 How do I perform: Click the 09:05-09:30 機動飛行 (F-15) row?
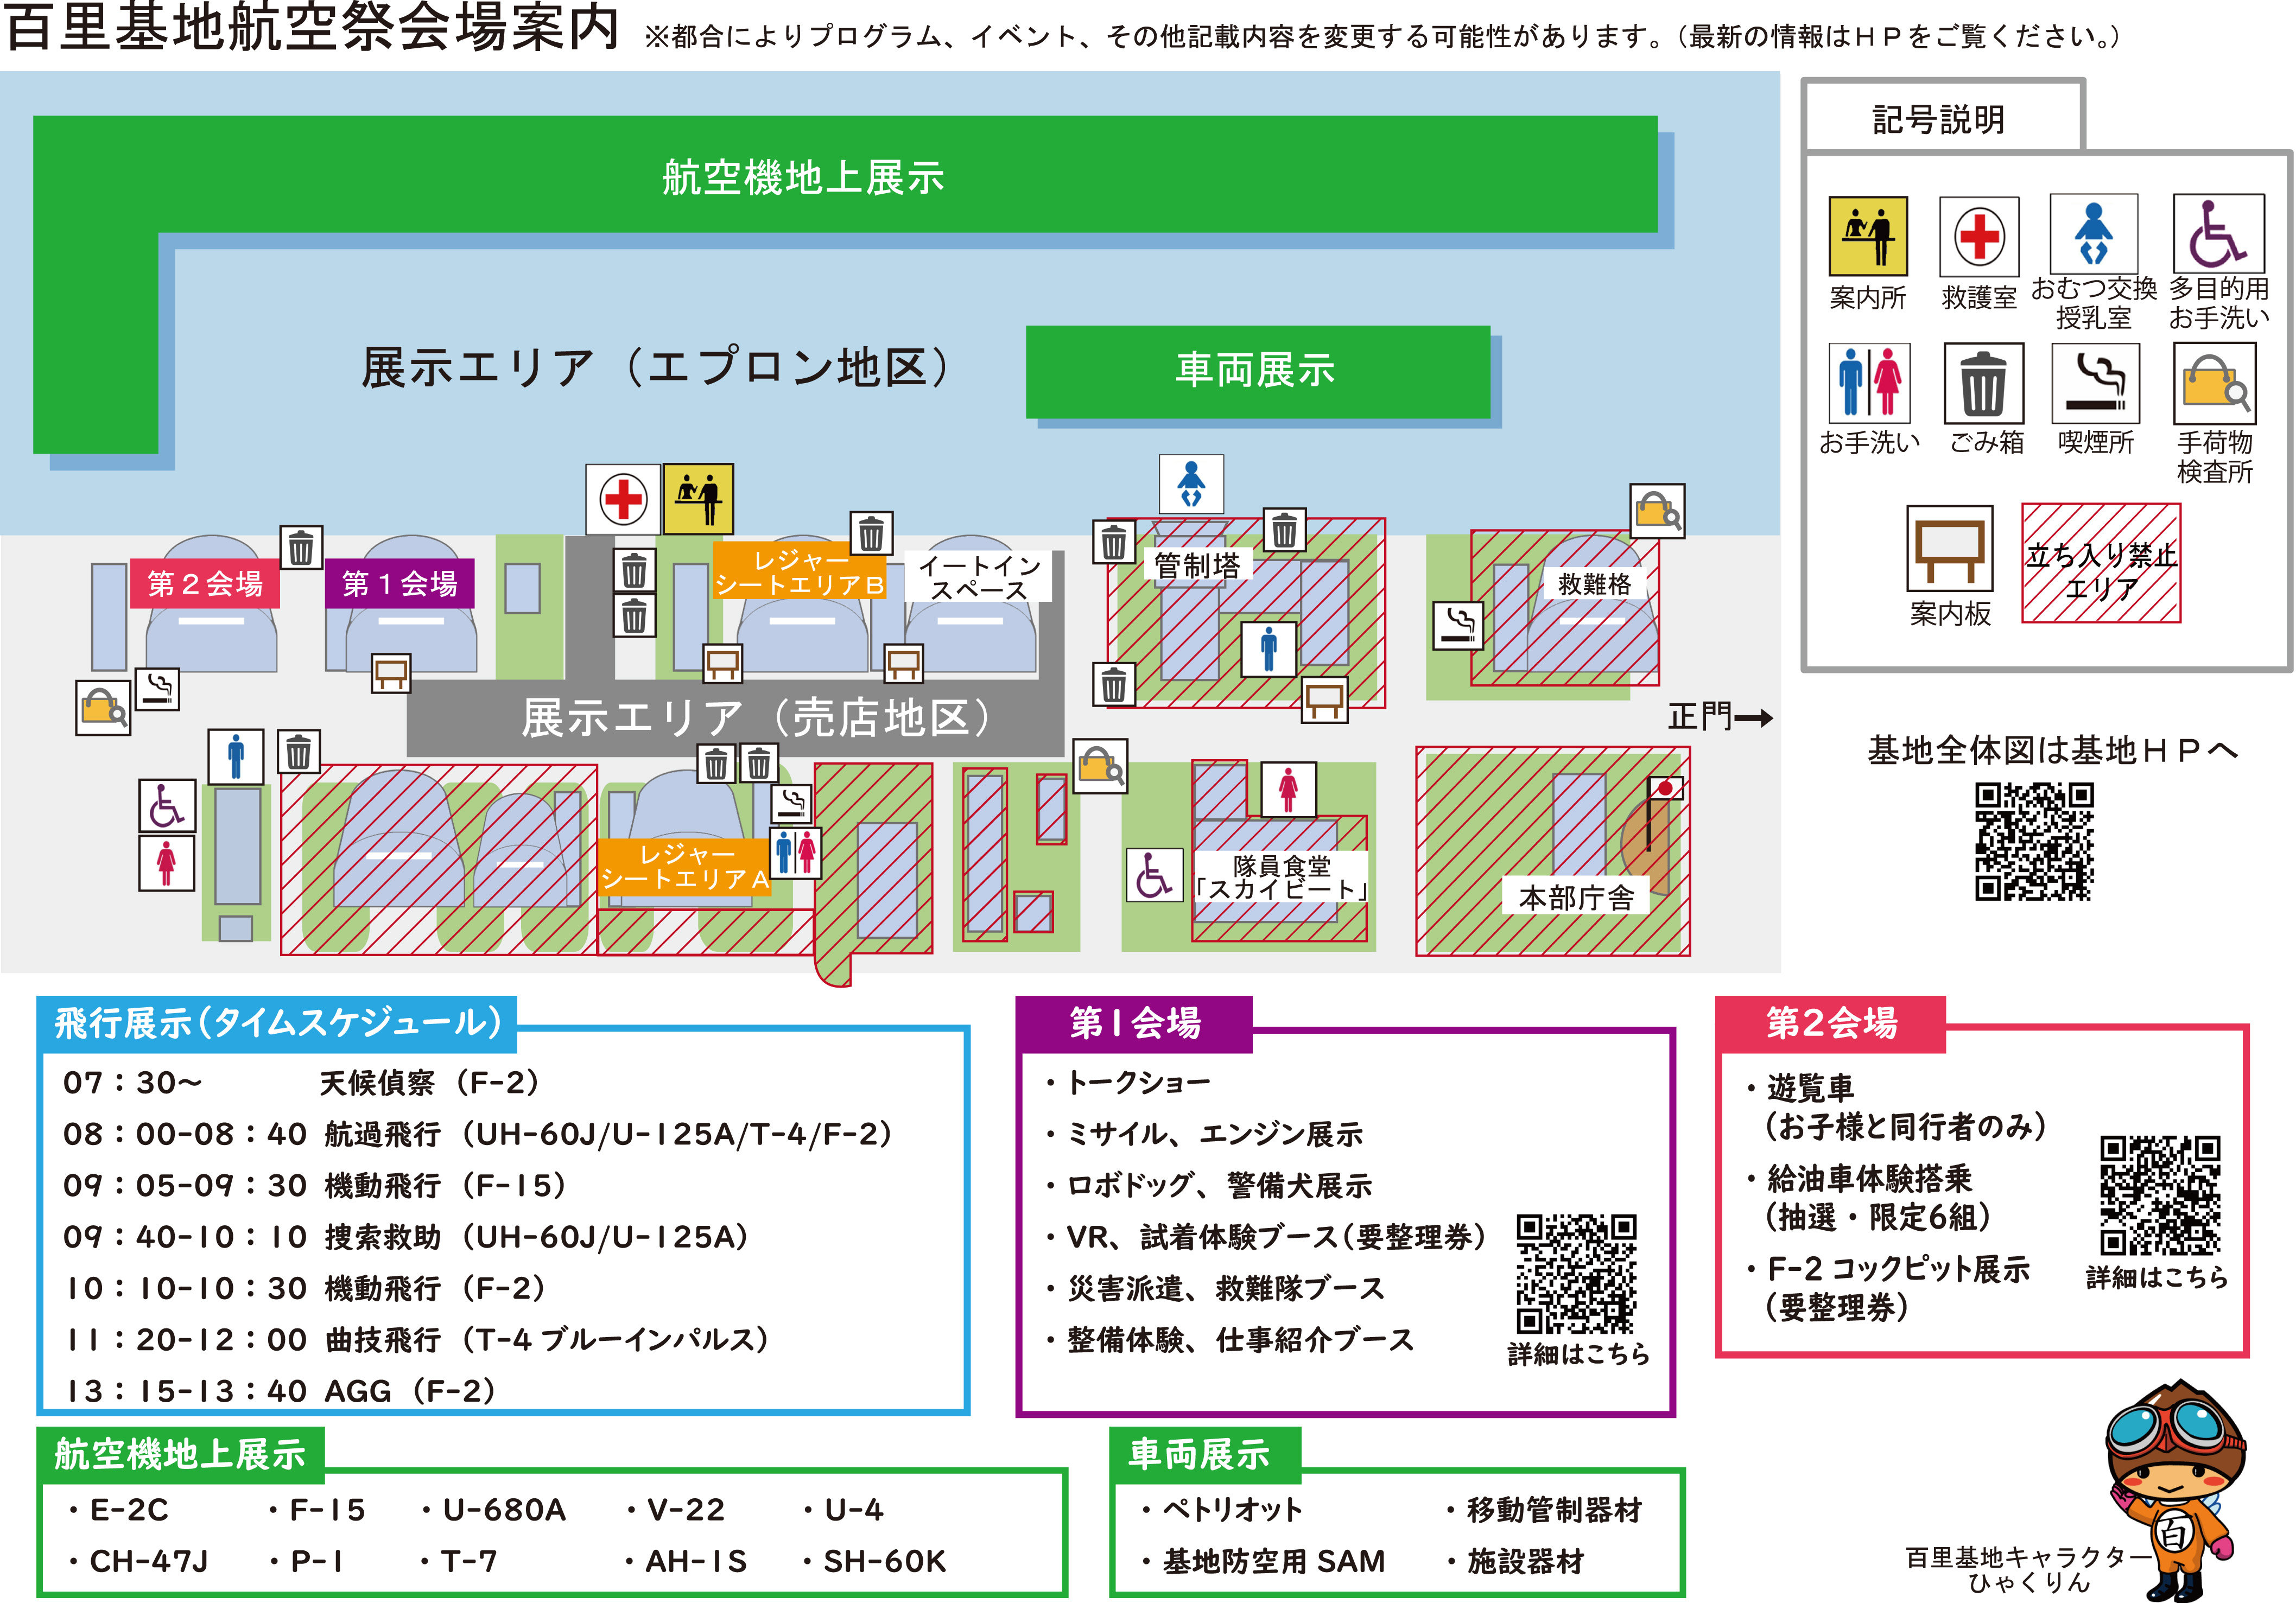tap(315, 1185)
